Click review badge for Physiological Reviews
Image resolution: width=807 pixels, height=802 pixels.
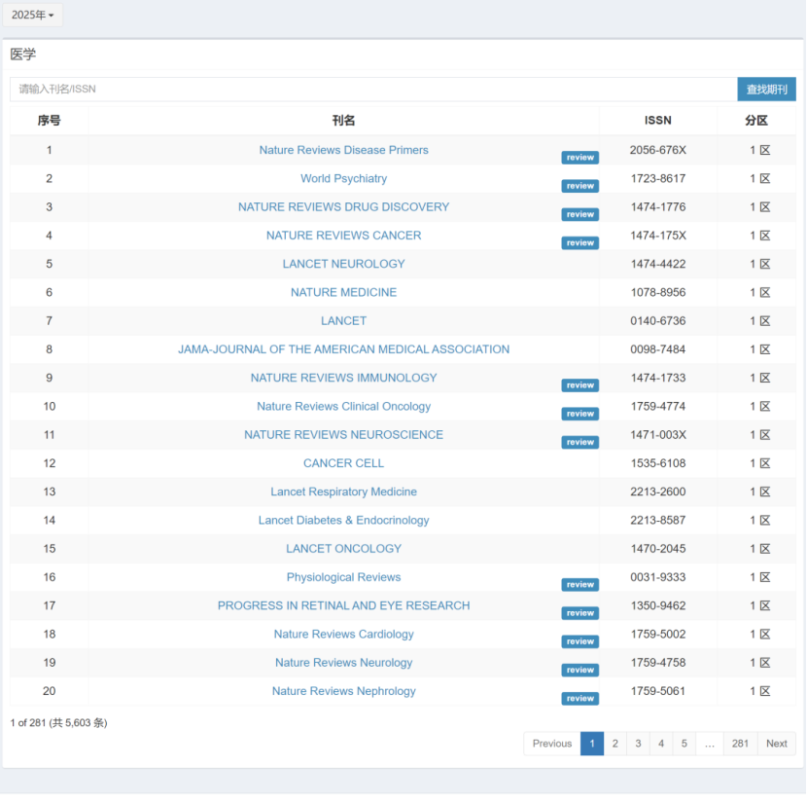point(579,585)
